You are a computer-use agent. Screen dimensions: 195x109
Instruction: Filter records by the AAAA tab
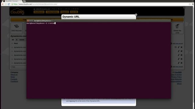pyautogui.click(x=22, y=40)
